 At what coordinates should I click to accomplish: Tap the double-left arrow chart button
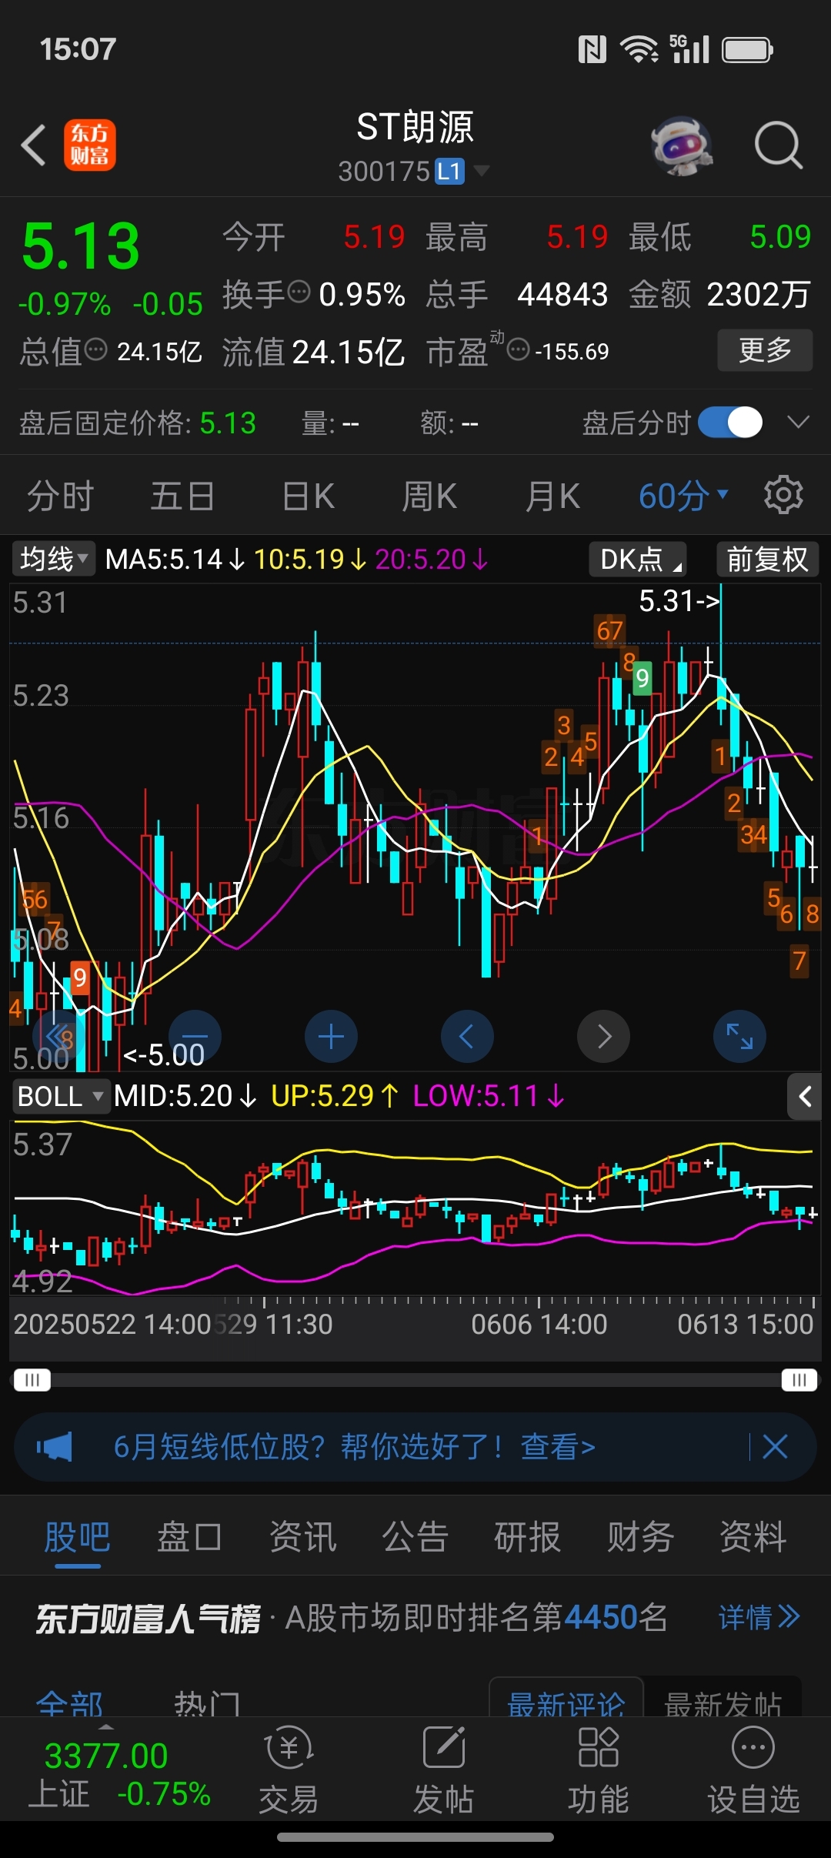58,1036
